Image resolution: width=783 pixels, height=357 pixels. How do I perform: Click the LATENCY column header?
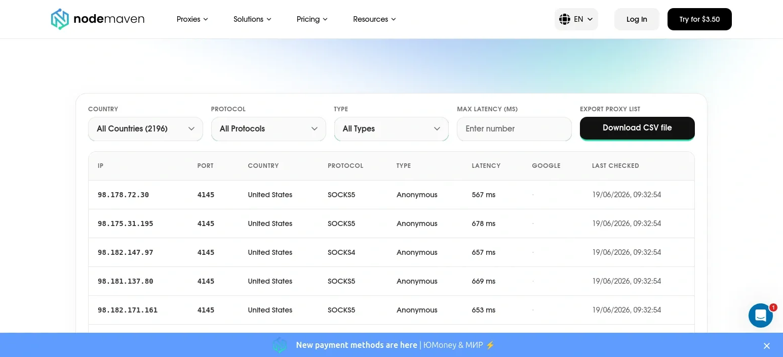[486, 166]
